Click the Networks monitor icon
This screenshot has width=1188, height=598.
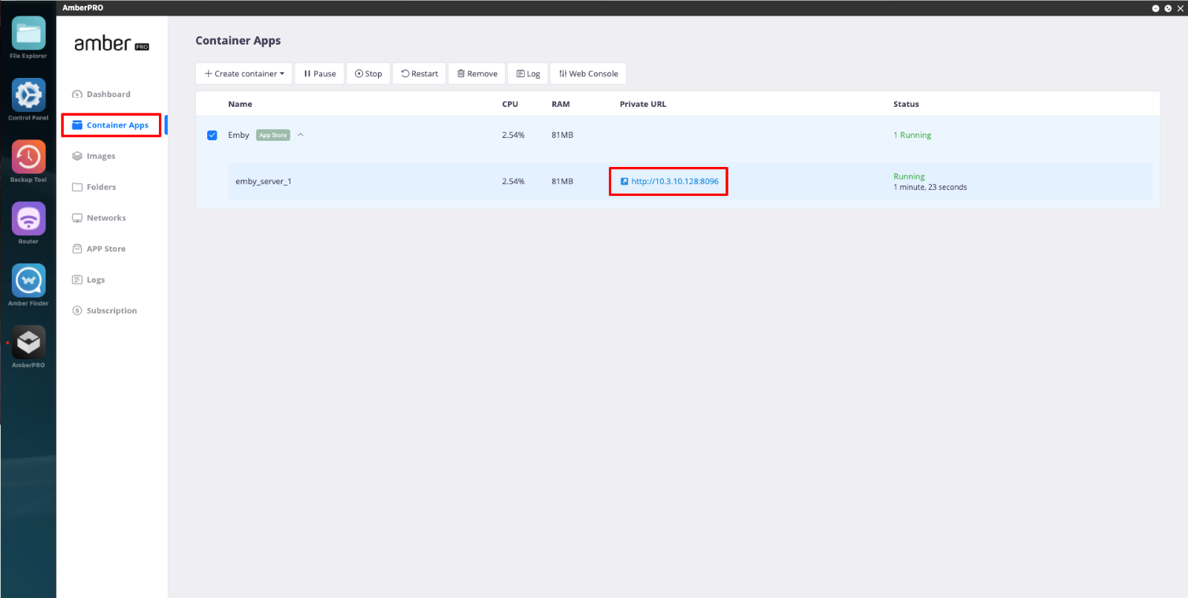tap(77, 218)
